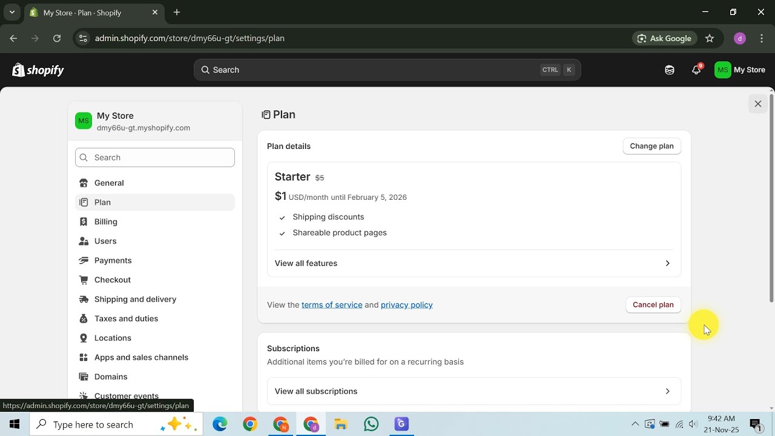Open File Explorer from the taskbar
The image size is (775, 436).
341,424
